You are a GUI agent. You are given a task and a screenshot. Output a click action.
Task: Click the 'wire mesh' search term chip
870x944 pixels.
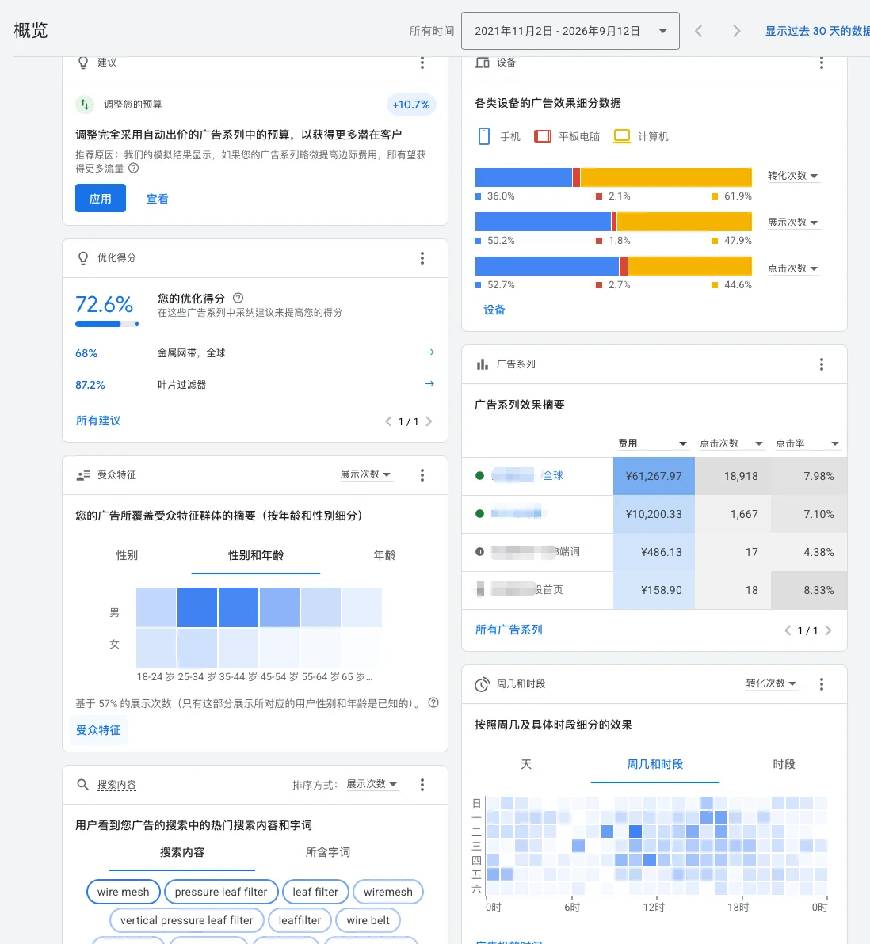point(124,892)
